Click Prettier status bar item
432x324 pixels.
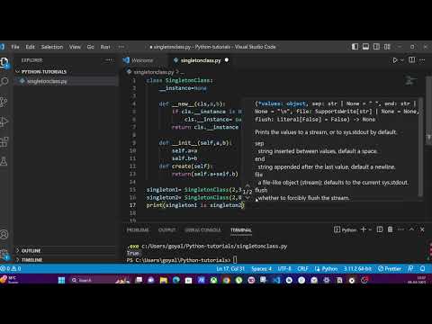(390, 268)
